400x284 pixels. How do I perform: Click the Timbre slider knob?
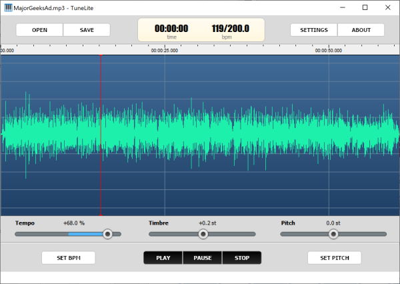tap(203, 234)
